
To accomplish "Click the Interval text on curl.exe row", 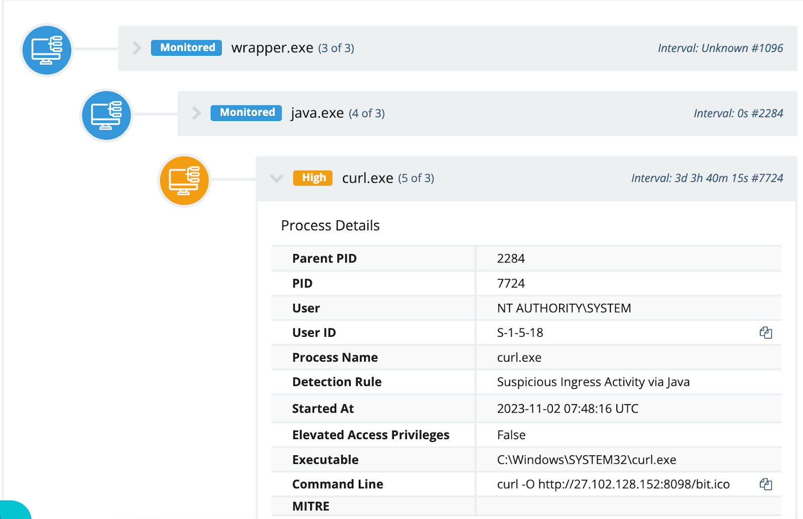I will tap(707, 178).
